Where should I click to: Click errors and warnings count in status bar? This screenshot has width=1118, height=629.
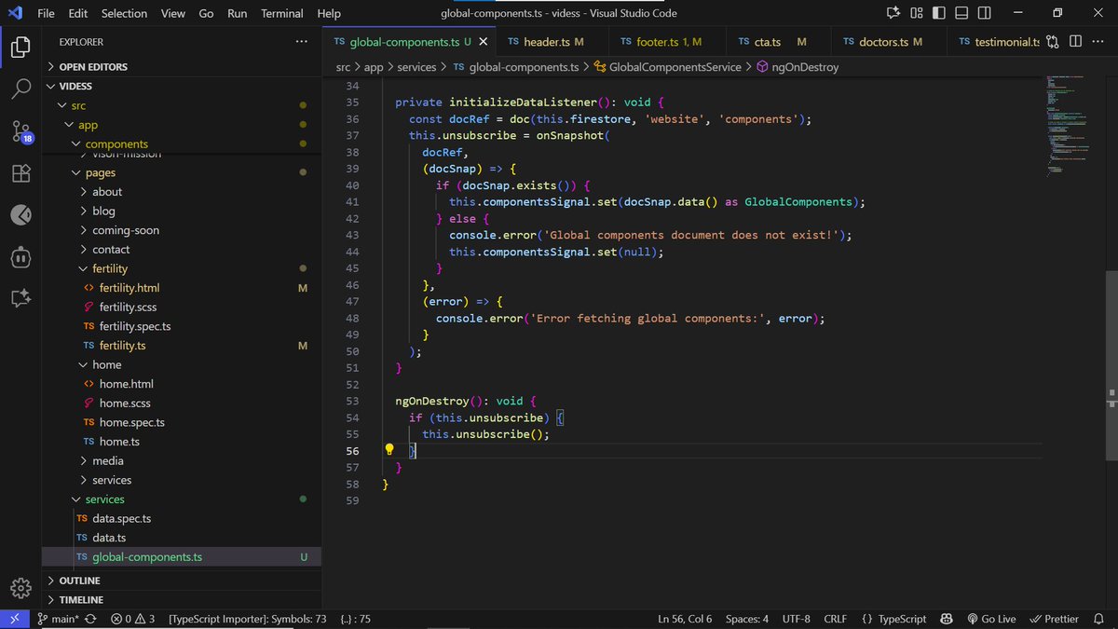point(132,619)
